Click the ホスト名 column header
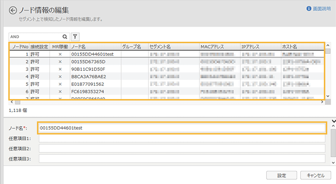The width and height of the screenshot is (336, 184). (x=302, y=47)
